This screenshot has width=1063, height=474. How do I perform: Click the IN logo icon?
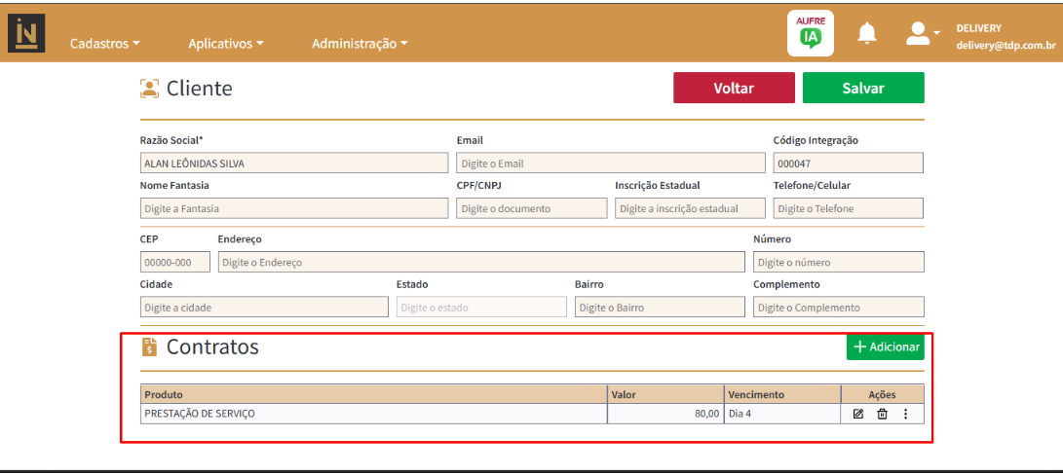click(x=26, y=34)
